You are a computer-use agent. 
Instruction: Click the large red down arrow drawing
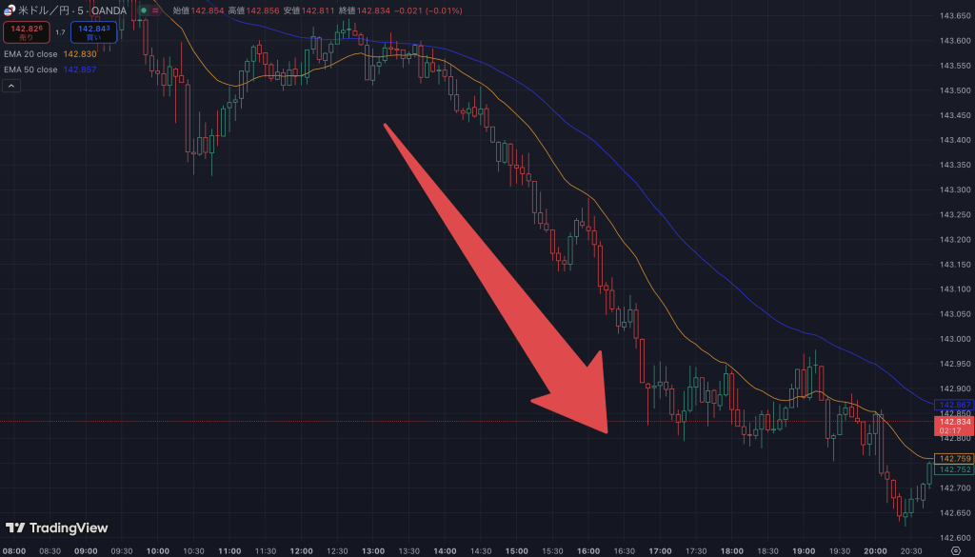click(x=505, y=286)
